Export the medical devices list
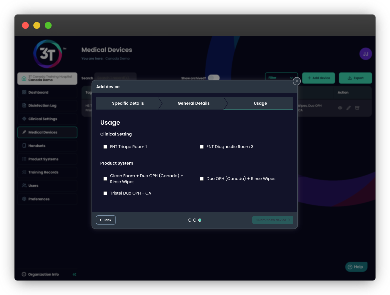The image size is (390, 295). coord(355,78)
